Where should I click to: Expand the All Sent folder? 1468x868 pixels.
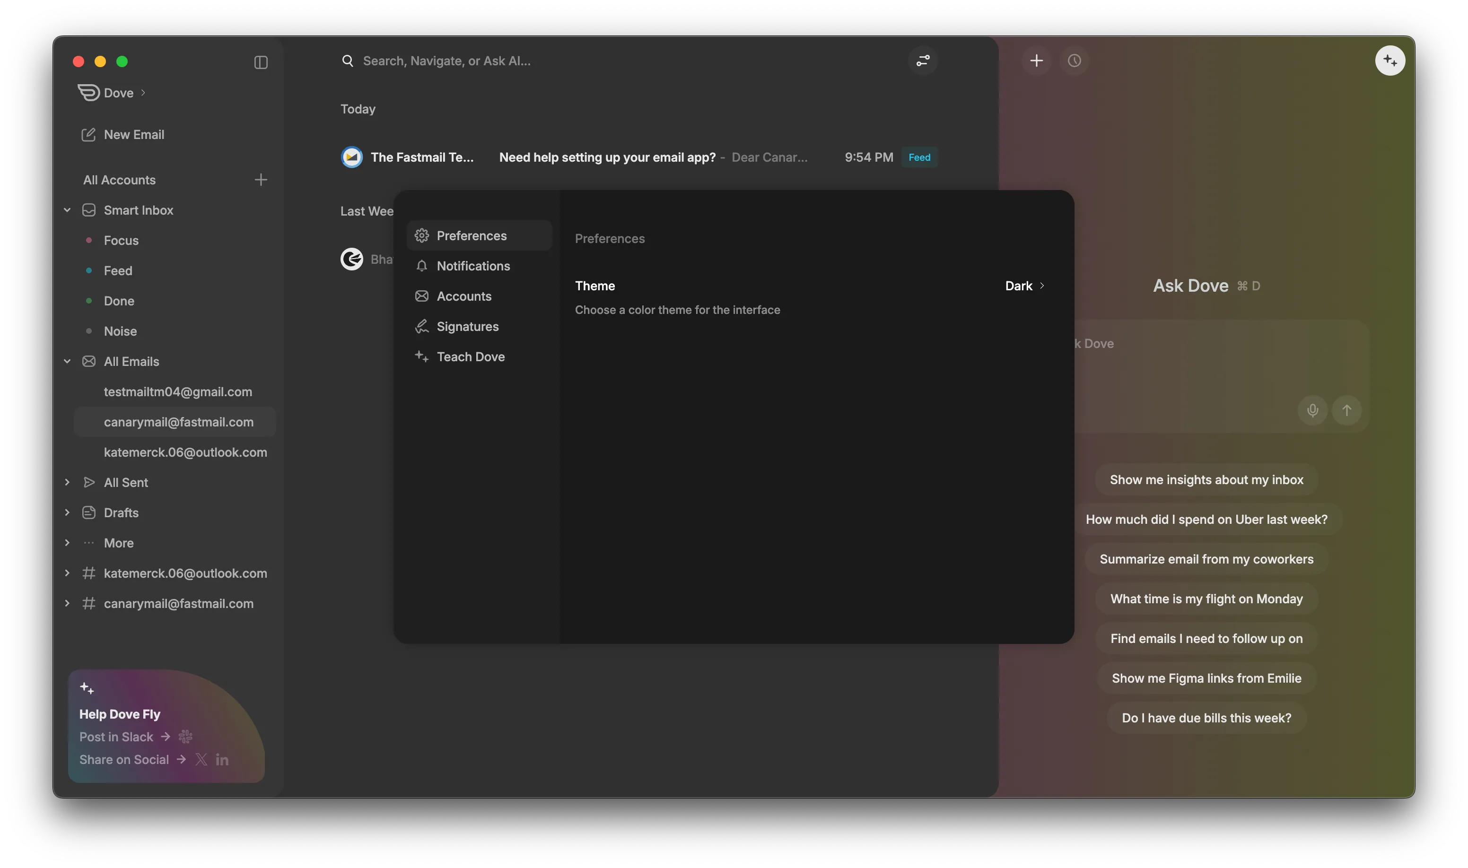click(67, 483)
